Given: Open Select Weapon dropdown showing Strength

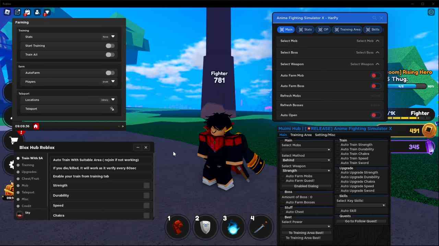Looking at the screenshot, I should coord(306,171).
